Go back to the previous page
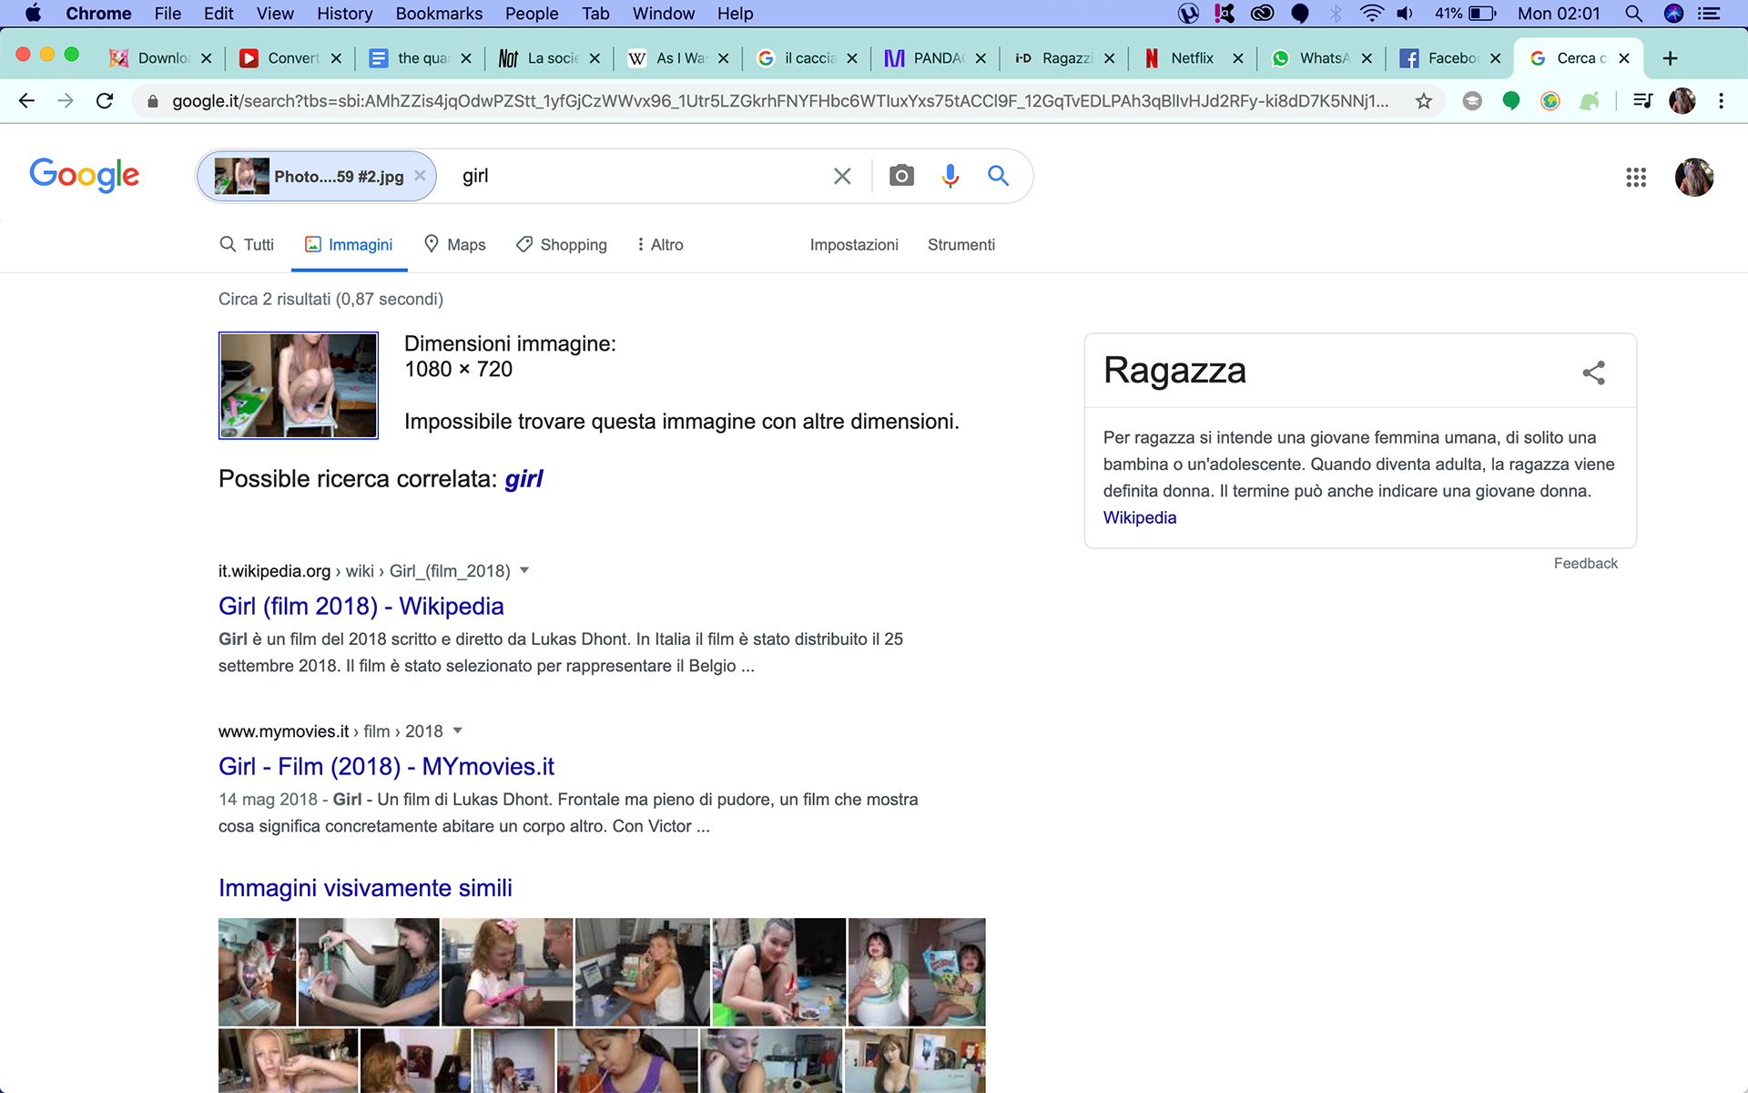 coord(26,101)
